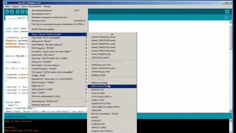
Task: Select SparkFun ESP32 Thing board
Action: pos(112,103)
